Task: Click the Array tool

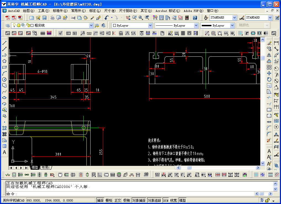Action: pos(269,67)
